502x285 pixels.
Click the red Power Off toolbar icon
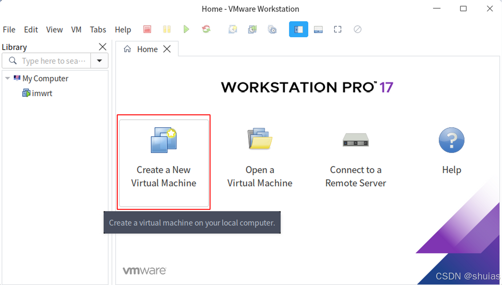(147, 29)
